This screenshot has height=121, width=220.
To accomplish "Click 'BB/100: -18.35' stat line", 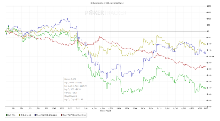I will tap(71, 93).
